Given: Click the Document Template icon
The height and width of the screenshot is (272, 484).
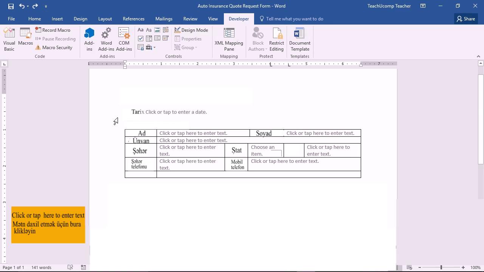Looking at the screenshot, I should click(299, 39).
